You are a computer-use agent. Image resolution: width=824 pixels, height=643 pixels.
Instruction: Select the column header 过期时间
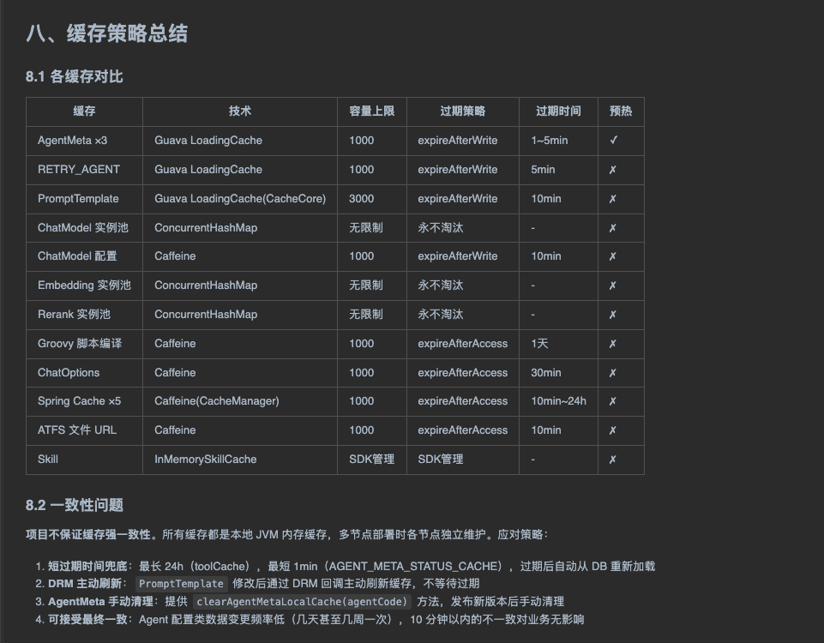558,111
